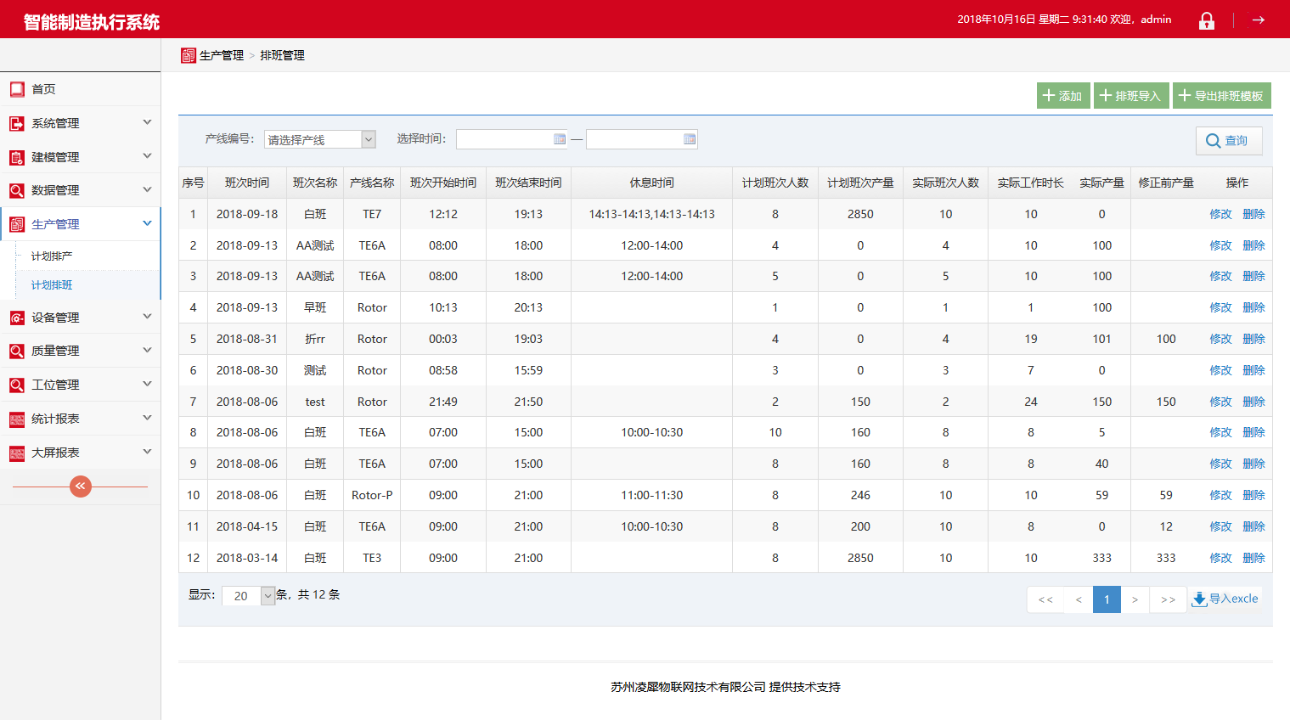
Task: Open the 数据管理 sidebar menu
Action: pos(55,190)
